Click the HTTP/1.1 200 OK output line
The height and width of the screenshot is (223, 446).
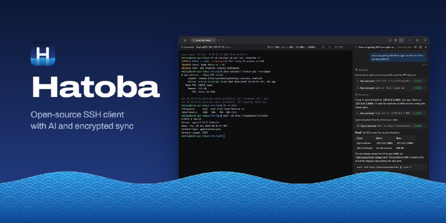pos(191,119)
